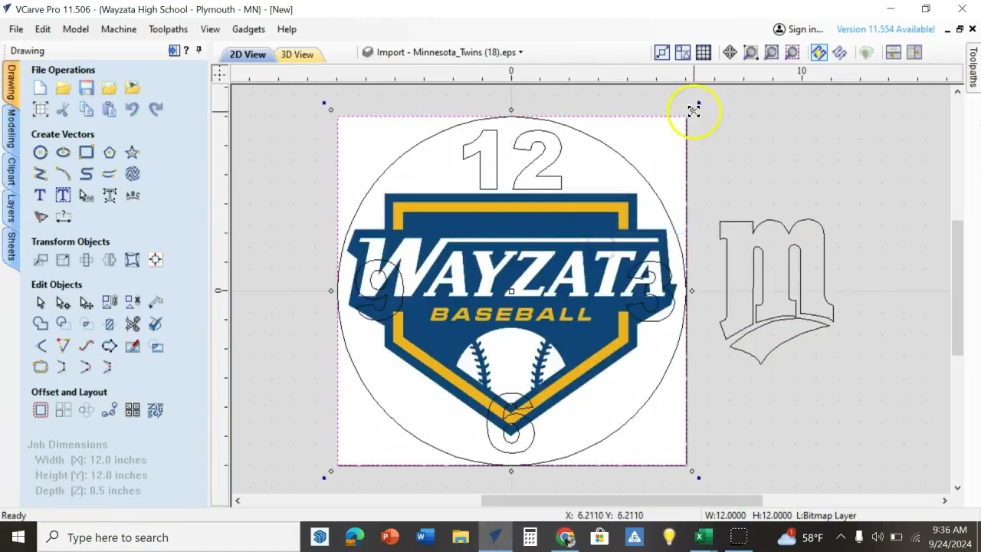Open the Trace Bitmap tool
This screenshot has height=552, width=981.
(40, 217)
